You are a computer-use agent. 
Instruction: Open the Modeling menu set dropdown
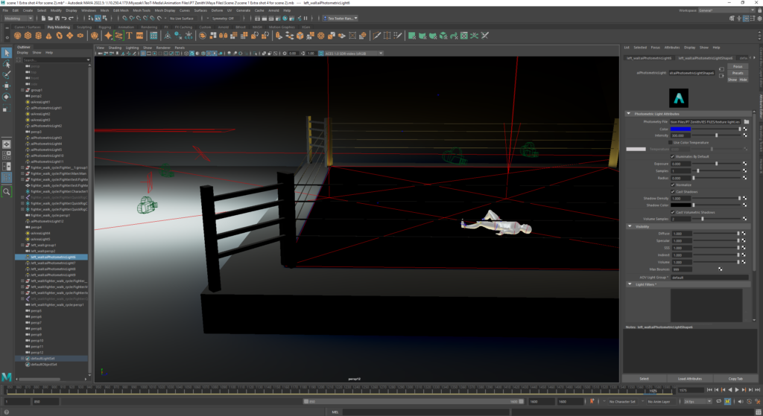click(24, 19)
